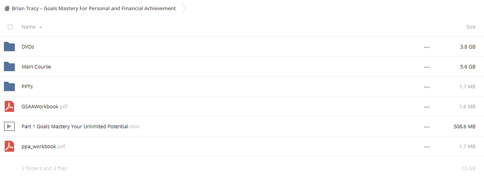Expand more actions for Part 1 video
This screenshot has height=183, width=484.
427,127
